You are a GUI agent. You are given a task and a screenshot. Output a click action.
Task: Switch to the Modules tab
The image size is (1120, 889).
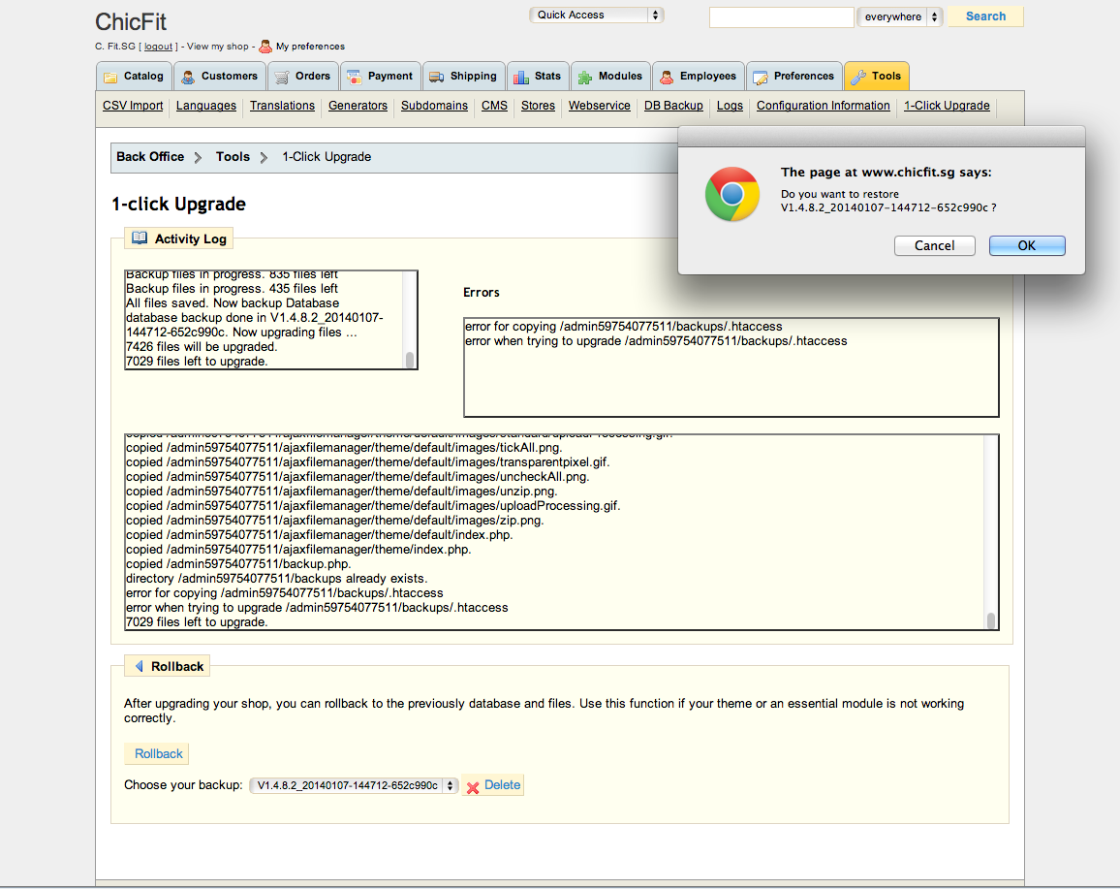pyautogui.click(x=610, y=76)
